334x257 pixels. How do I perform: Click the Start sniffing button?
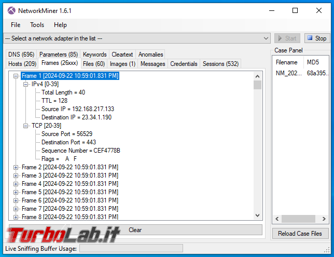coord(287,38)
